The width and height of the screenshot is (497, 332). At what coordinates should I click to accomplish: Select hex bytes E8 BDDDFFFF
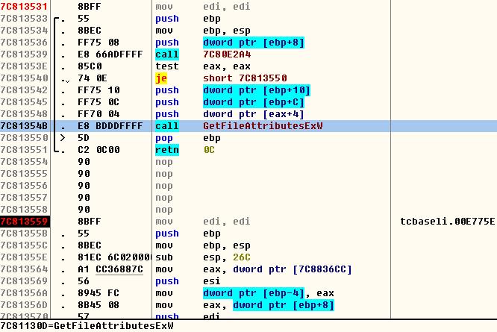click(x=110, y=126)
